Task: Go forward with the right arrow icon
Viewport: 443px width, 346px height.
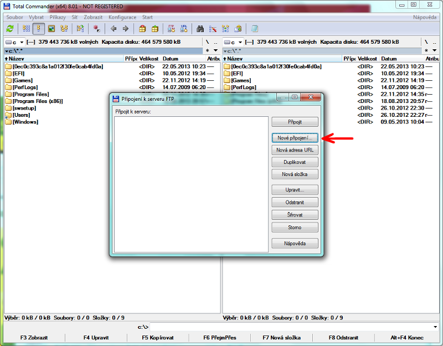Action: pyautogui.click(x=126, y=29)
